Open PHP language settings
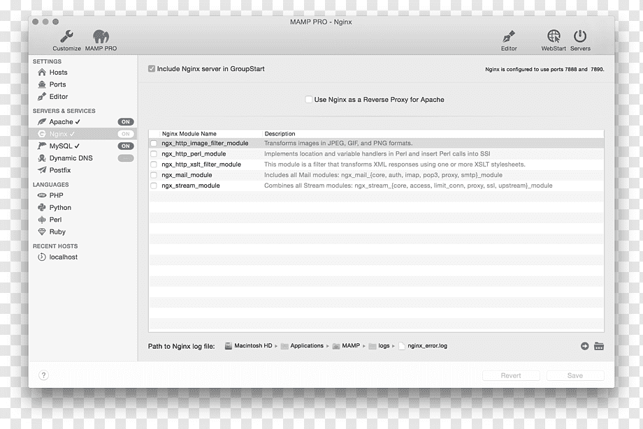This screenshot has height=429, width=643. tap(56, 196)
